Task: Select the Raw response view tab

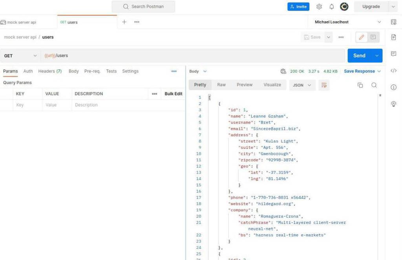Action: click(221, 85)
